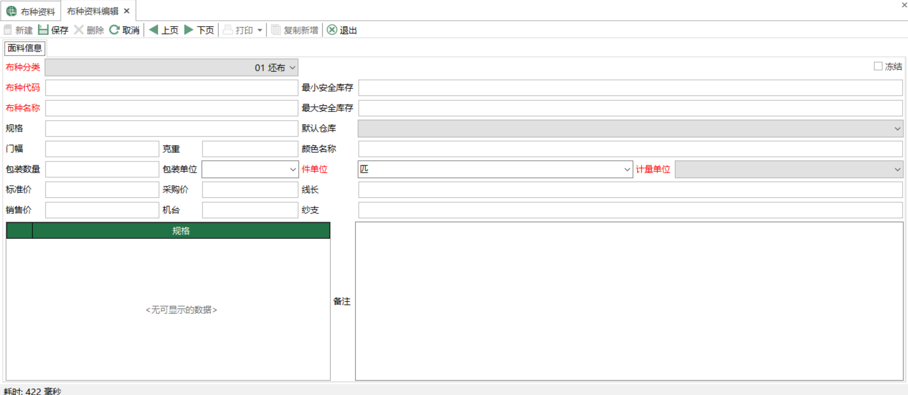Click the 退出 button label

coord(348,30)
